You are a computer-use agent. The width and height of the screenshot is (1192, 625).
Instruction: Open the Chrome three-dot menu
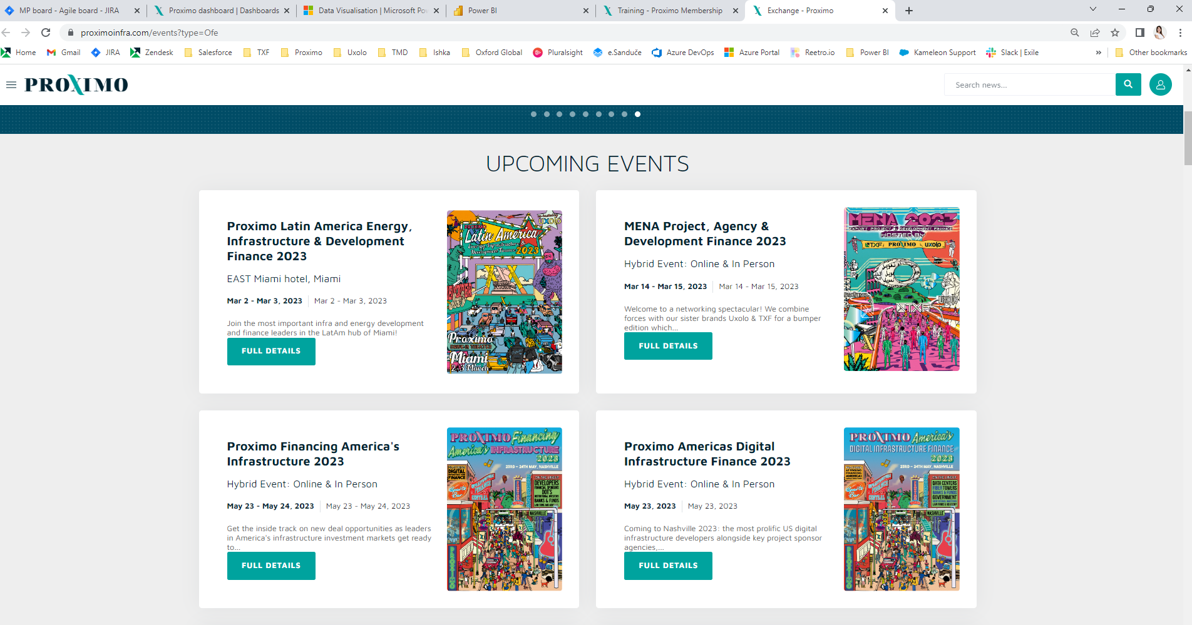coord(1180,33)
